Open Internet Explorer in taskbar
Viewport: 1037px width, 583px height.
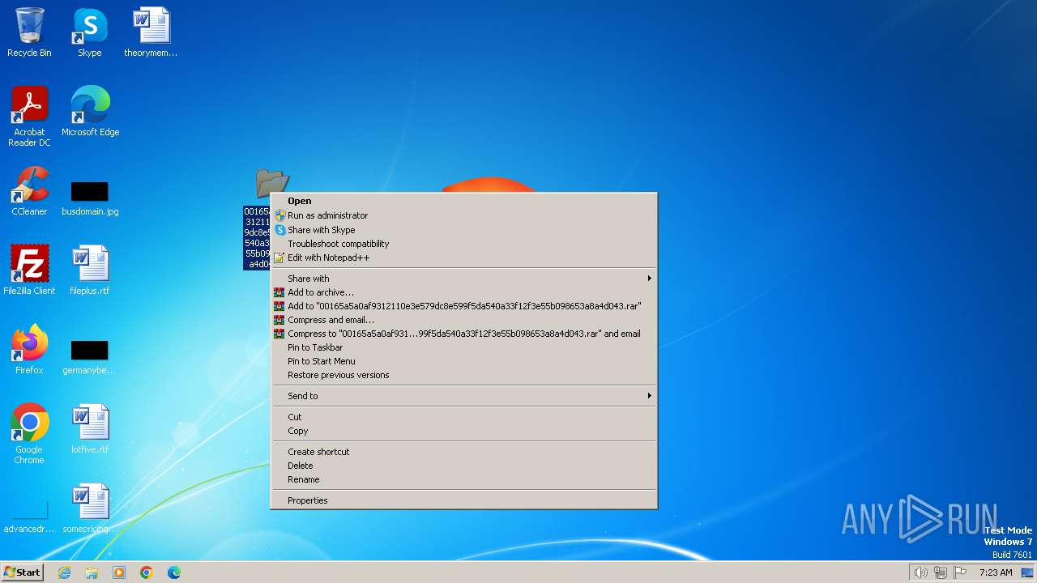click(x=65, y=572)
